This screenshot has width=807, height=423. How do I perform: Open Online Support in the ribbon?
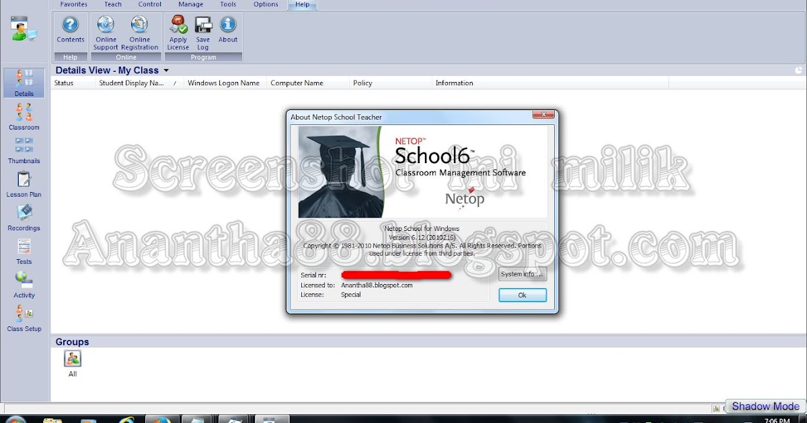pyautogui.click(x=106, y=34)
